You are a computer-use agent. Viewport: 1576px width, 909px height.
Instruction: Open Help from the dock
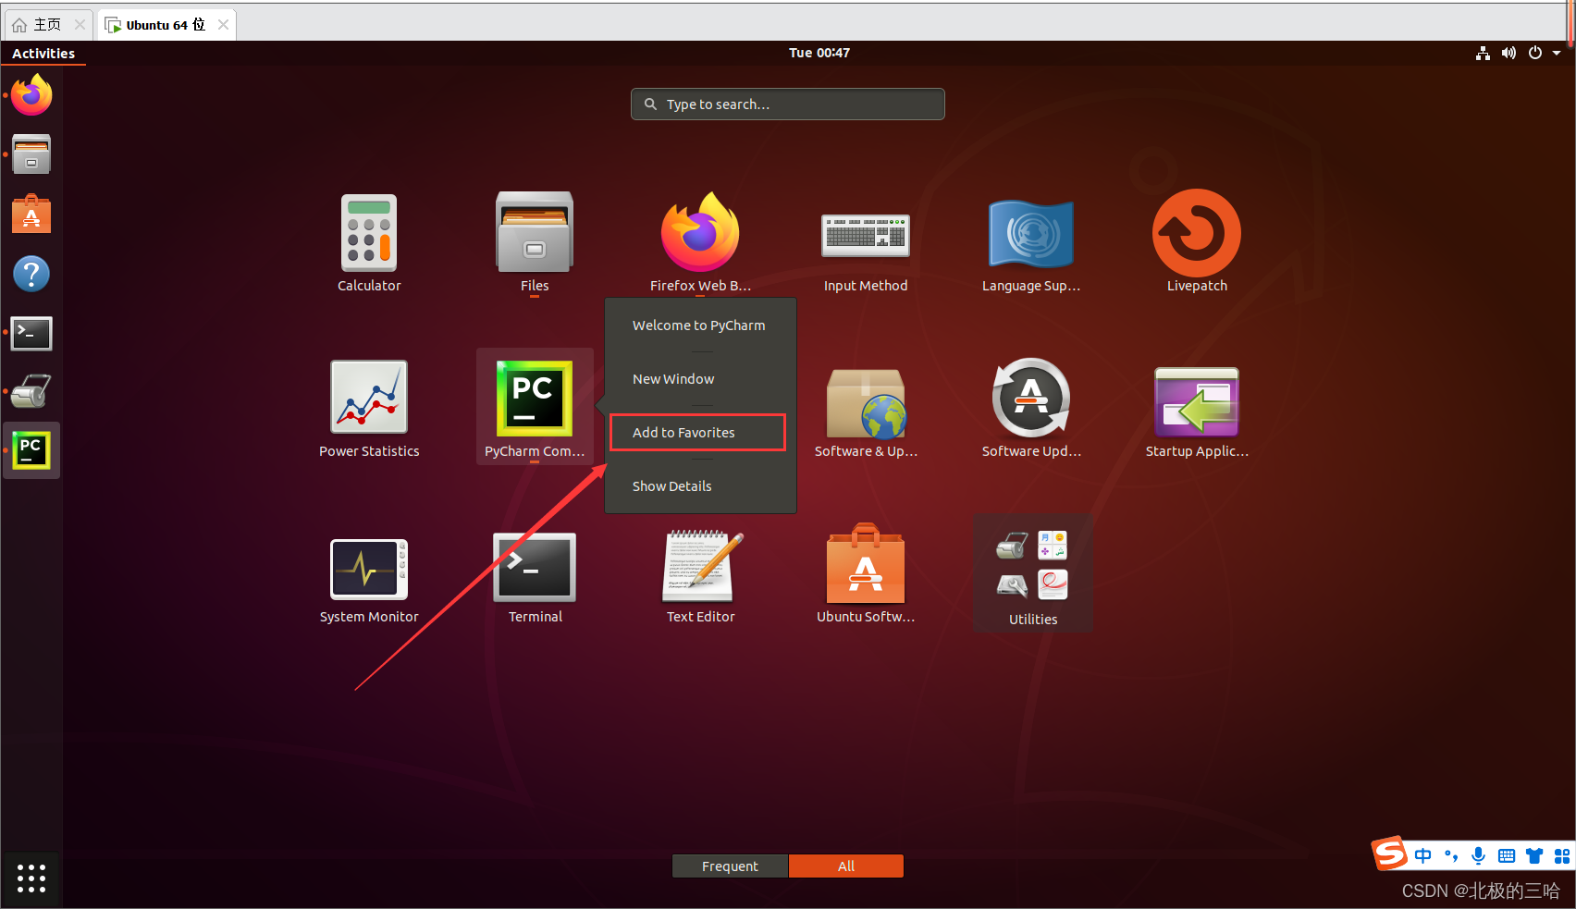tap(31, 274)
